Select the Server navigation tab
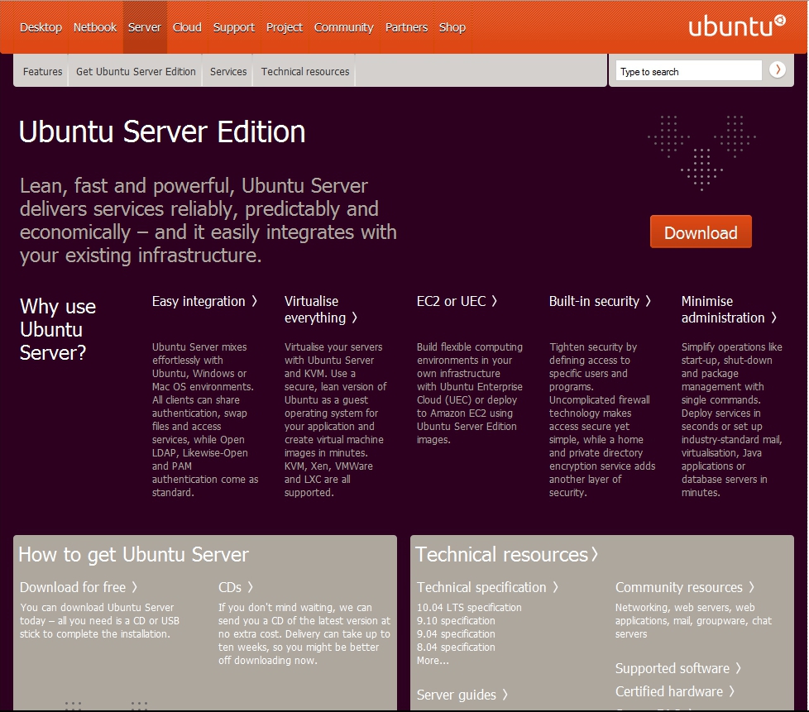Screen dimensions: 809x712 tap(145, 27)
